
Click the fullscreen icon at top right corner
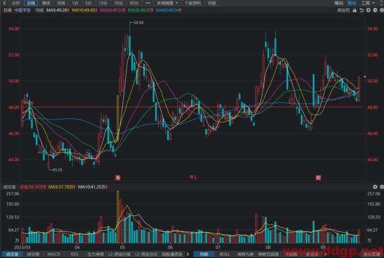coord(380,3)
